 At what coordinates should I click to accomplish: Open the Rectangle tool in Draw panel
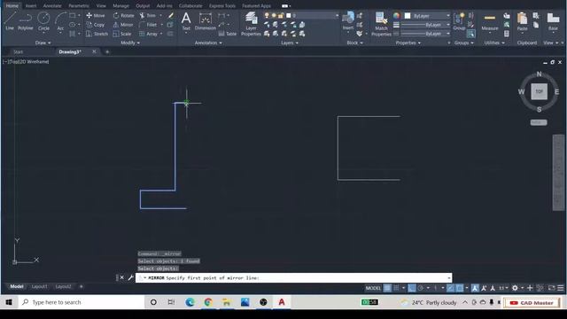[x=73, y=16]
